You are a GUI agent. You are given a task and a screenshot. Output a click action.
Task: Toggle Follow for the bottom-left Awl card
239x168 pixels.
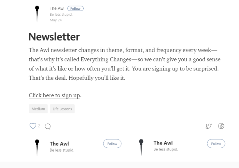tap(112, 144)
